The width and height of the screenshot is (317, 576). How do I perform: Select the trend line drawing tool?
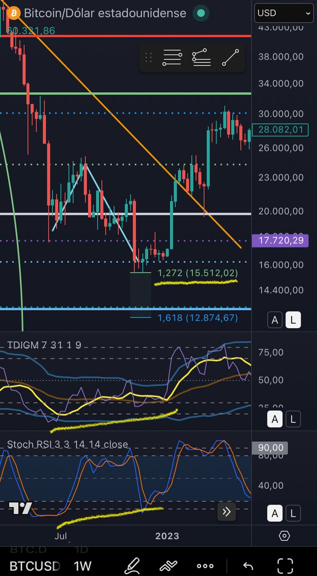(x=230, y=58)
